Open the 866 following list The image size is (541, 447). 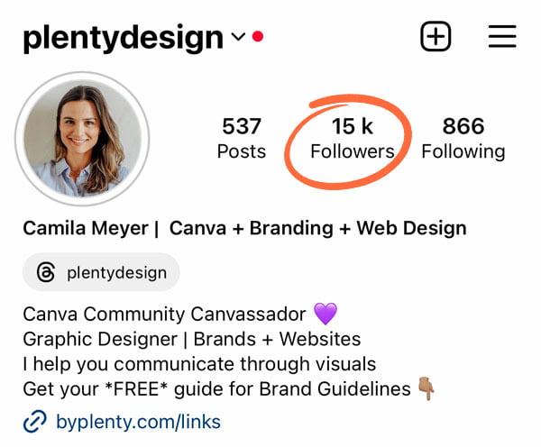pyautogui.click(x=463, y=138)
